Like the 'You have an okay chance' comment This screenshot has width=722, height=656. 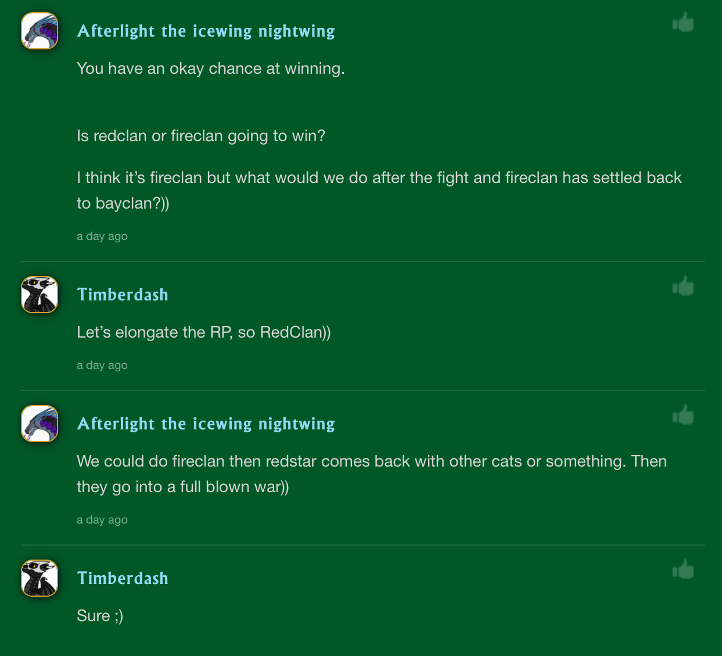(x=684, y=23)
